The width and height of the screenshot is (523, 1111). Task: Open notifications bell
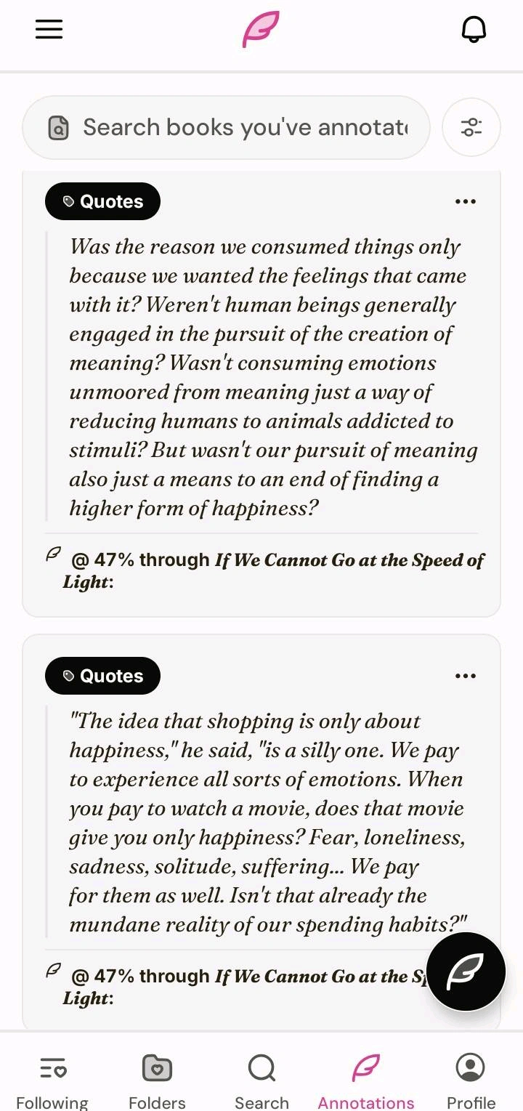[474, 29]
